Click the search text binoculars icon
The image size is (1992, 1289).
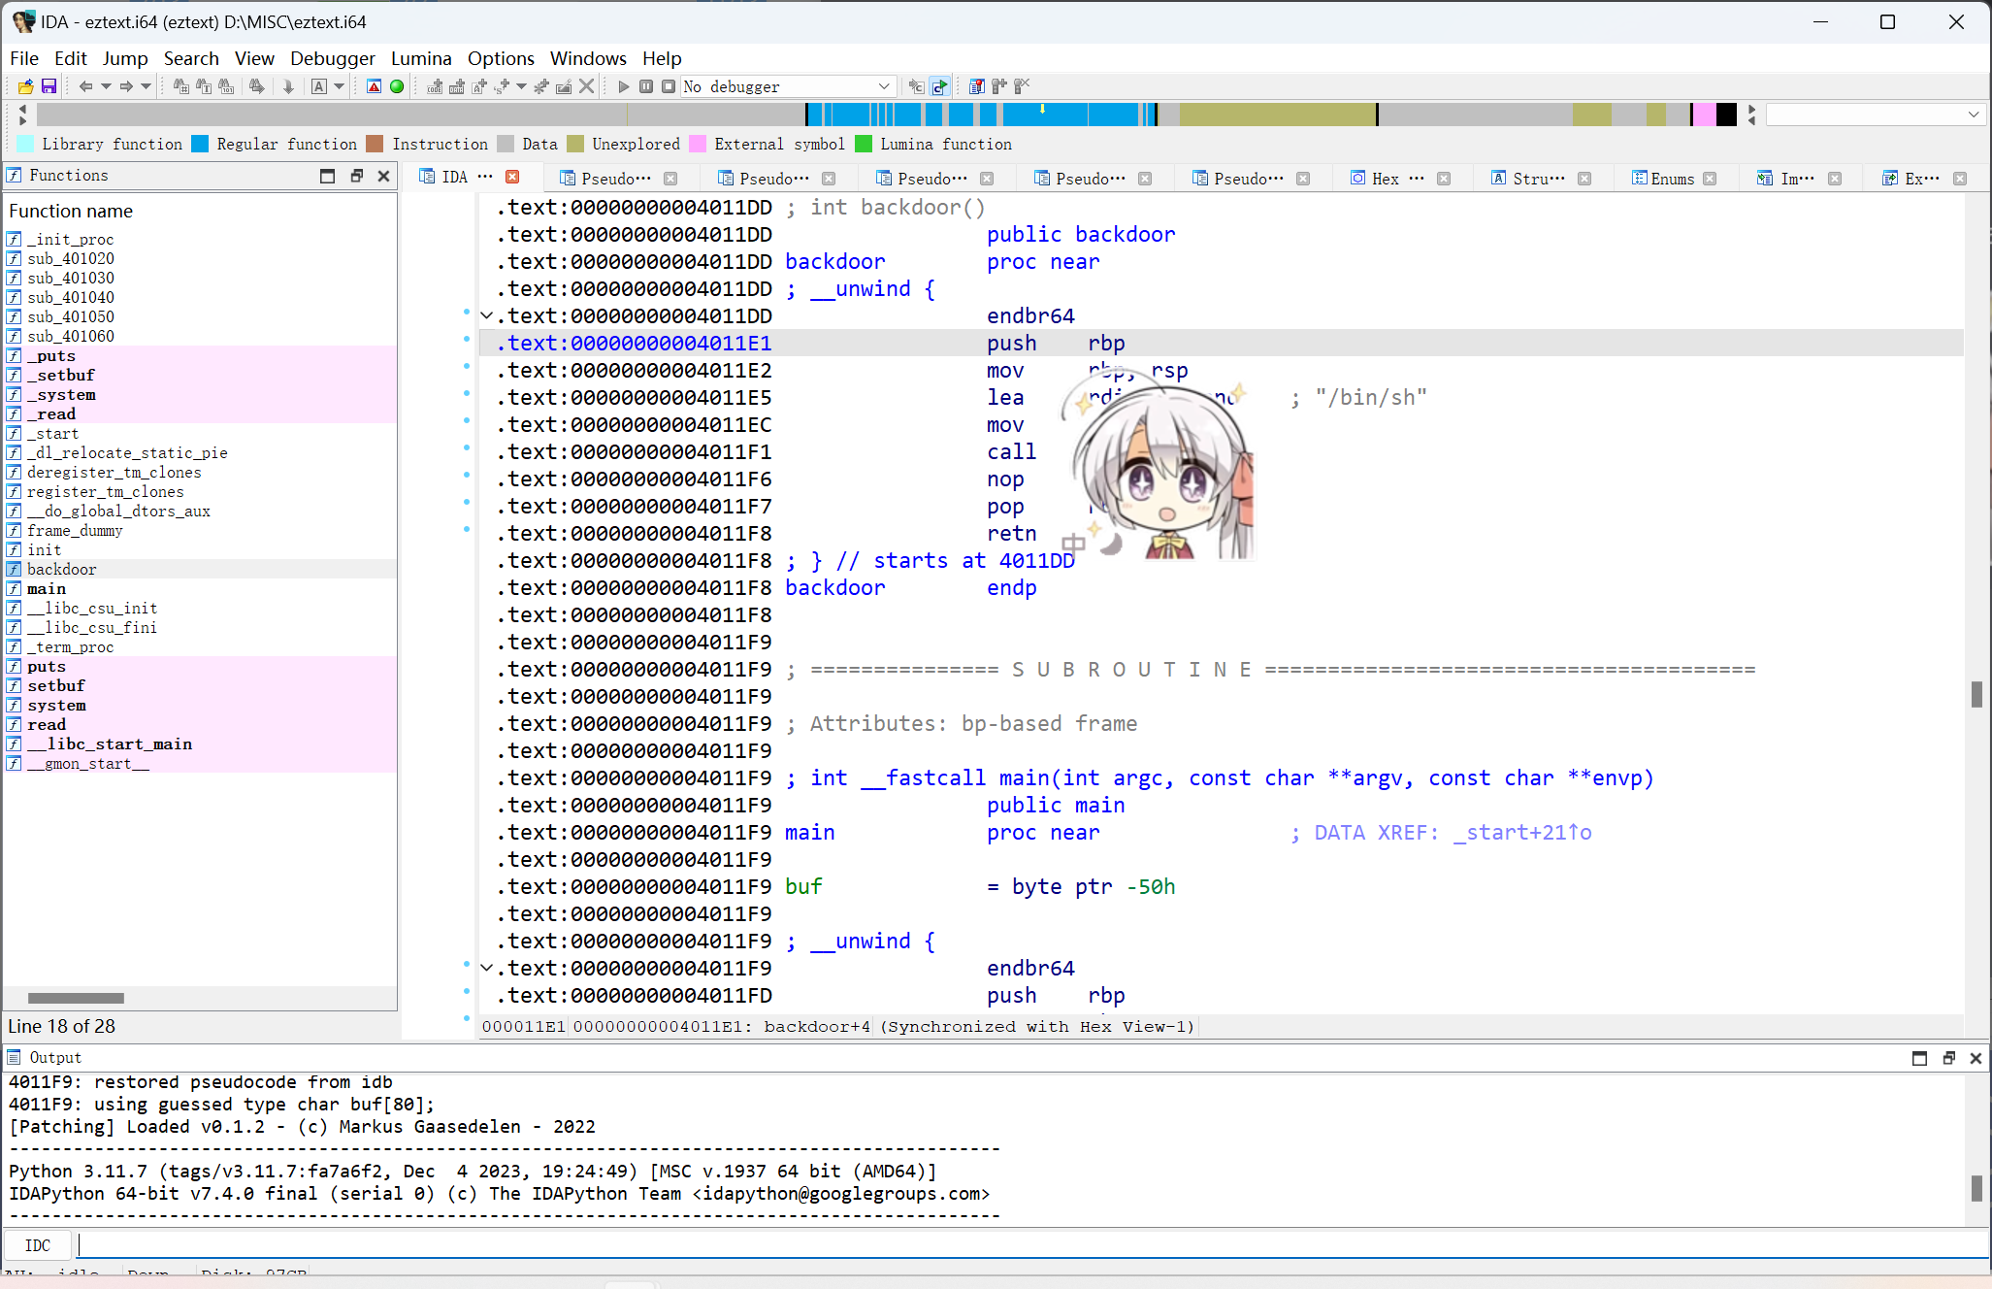(204, 86)
